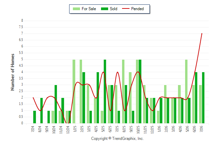Click the Copyright TrendGraphix, Inc. text
Image resolution: width=219 pixels, height=147 pixels.
coord(117,139)
